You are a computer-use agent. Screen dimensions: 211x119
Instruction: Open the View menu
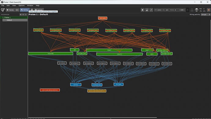coord(14,6)
